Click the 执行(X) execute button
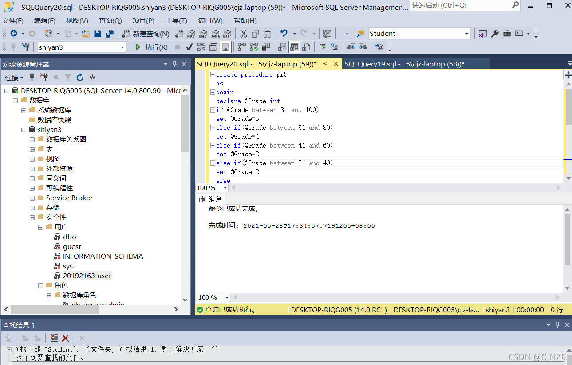572x365 pixels. coord(152,47)
